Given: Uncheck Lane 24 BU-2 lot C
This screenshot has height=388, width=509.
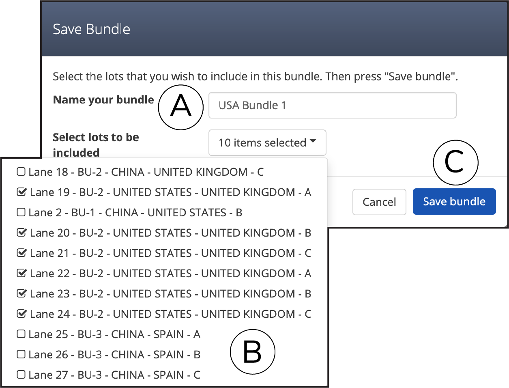Looking at the screenshot, I should click(21, 314).
